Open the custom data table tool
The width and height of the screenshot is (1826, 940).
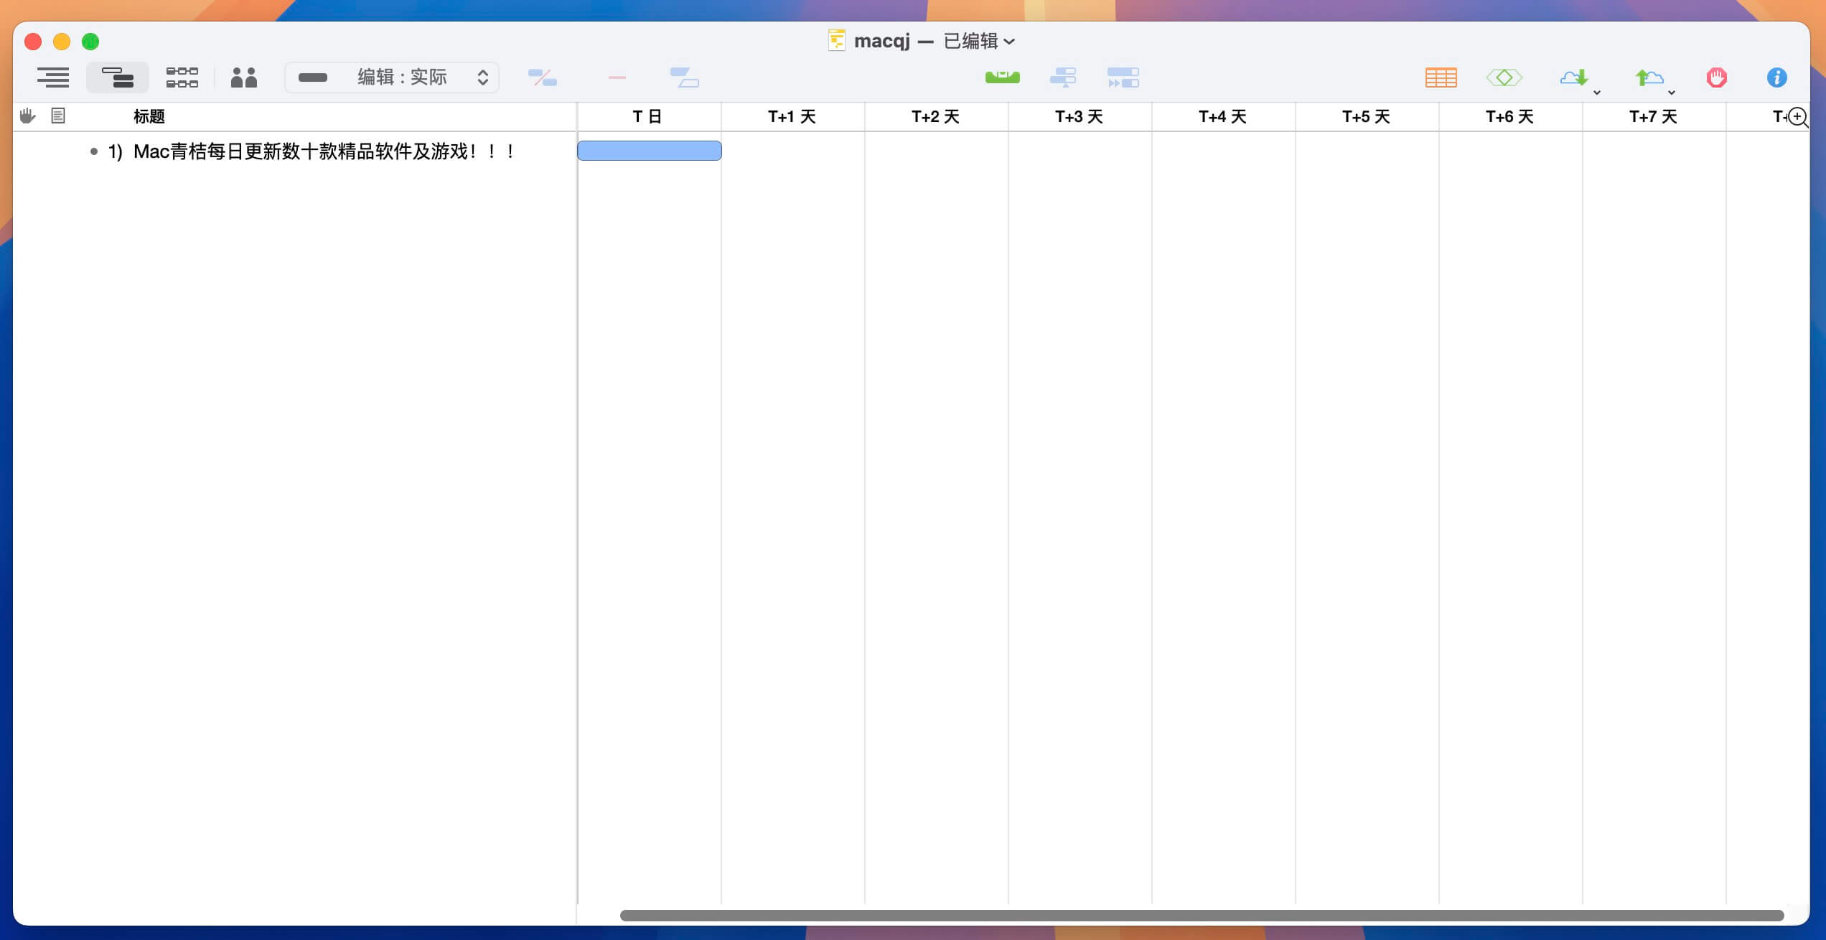pos(1440,77)
